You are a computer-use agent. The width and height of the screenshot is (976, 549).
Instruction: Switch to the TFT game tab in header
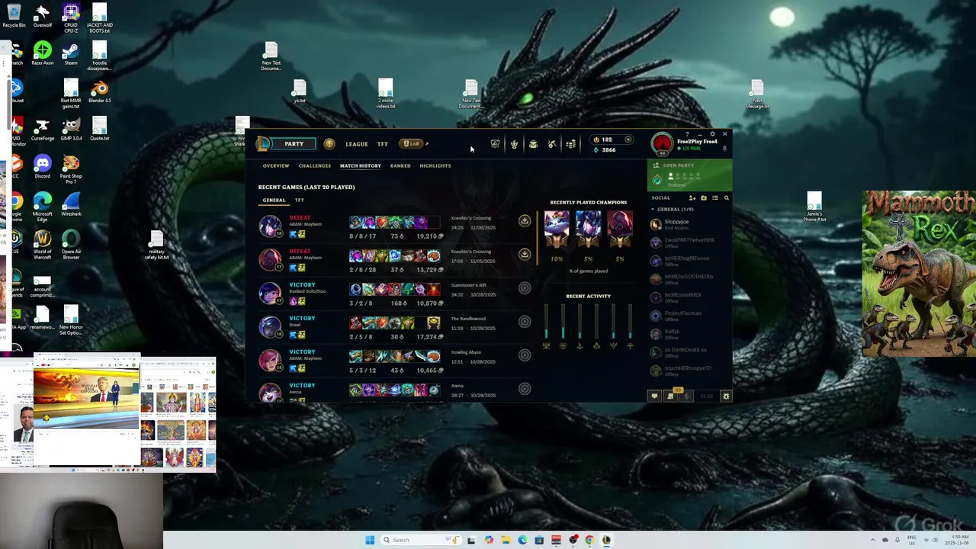383,144
